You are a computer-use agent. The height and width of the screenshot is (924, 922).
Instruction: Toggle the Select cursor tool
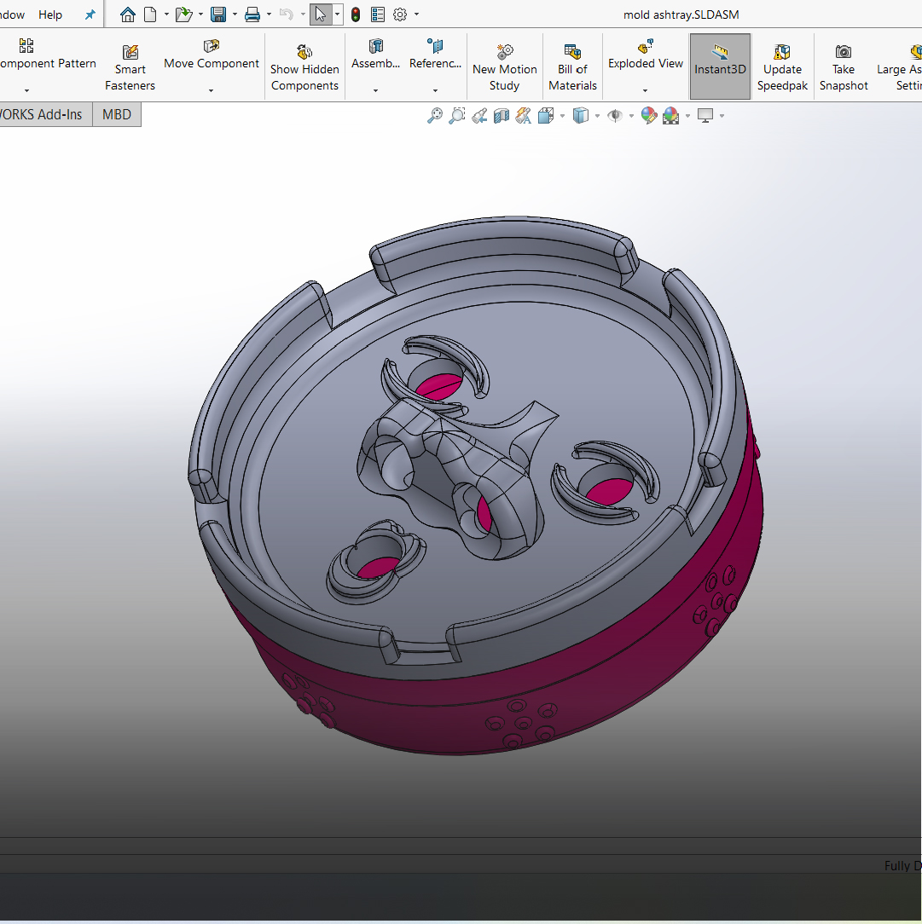tap(320, 14)
